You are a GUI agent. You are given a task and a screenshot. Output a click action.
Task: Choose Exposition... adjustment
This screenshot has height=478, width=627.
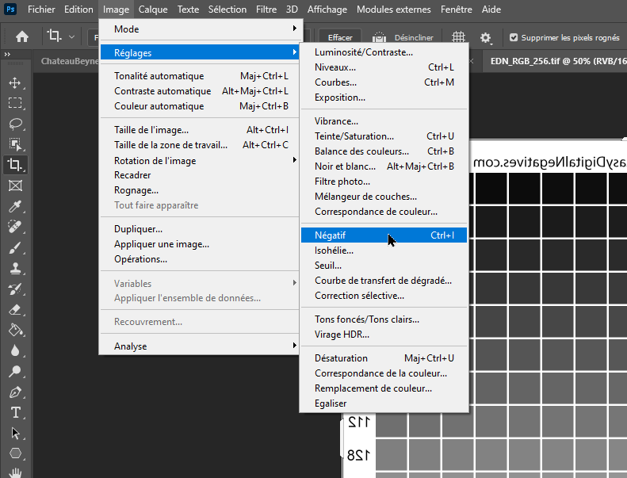384,98
